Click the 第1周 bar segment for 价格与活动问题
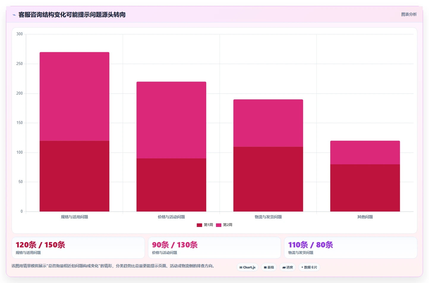Viewport: 429px width, 283px height. [171, 185]
